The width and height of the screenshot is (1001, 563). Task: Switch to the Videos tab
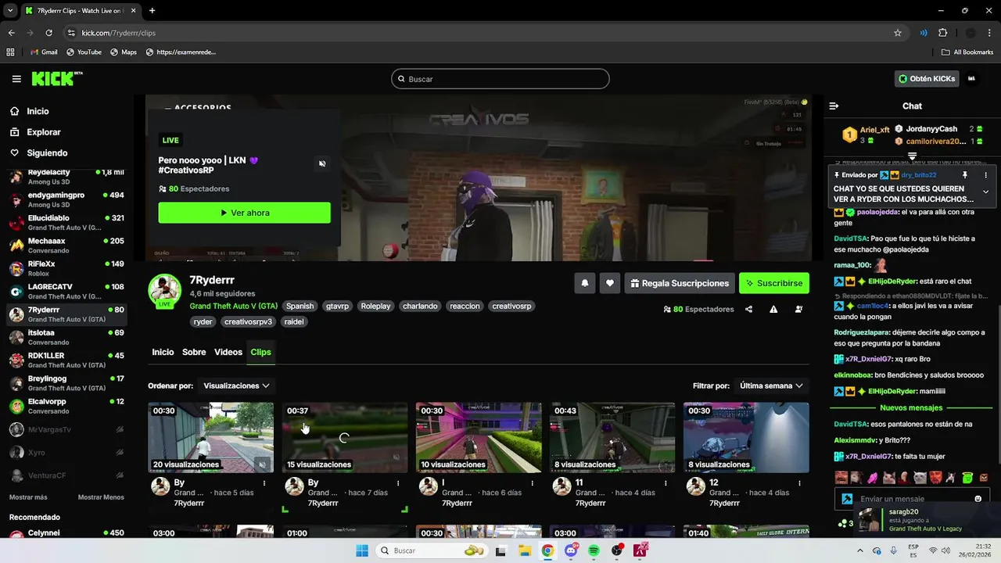point(228,352)
